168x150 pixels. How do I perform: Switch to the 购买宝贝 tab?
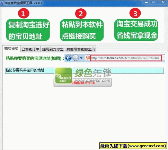[x=11, y=49]
